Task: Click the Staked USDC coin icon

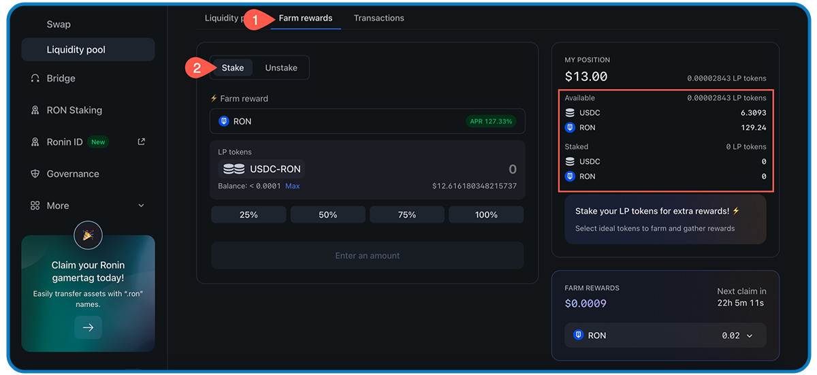Action: (570, 162)
